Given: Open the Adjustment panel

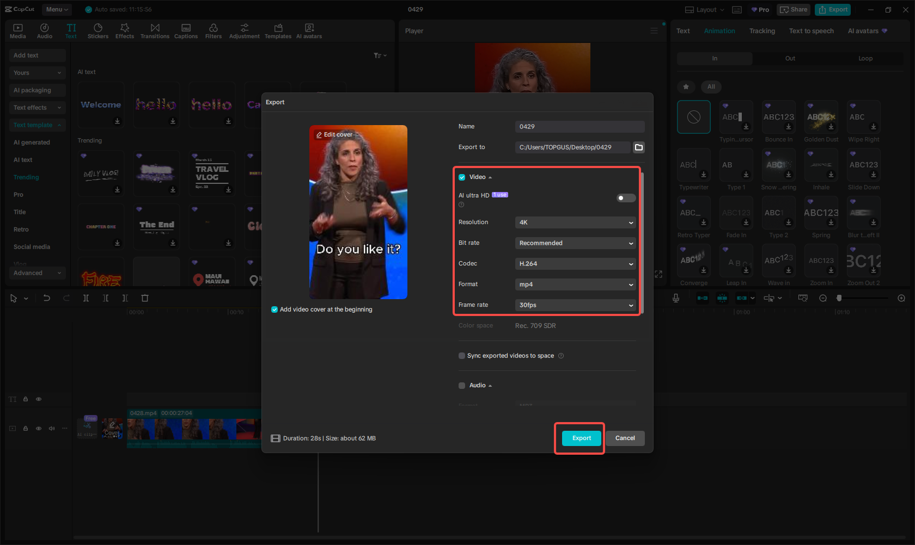Looking at the screenshot, I should tap(244, 30).
